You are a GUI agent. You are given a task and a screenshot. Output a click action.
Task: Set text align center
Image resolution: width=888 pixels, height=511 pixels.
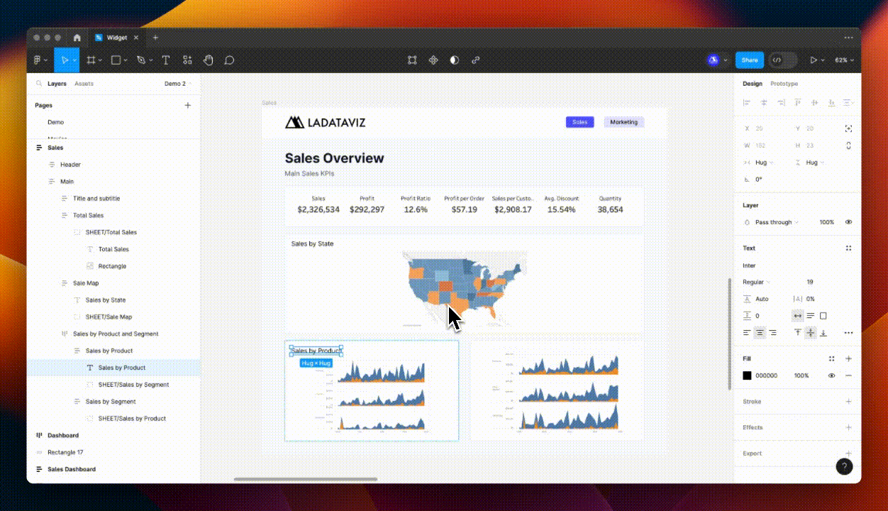[x=760, y=333]
